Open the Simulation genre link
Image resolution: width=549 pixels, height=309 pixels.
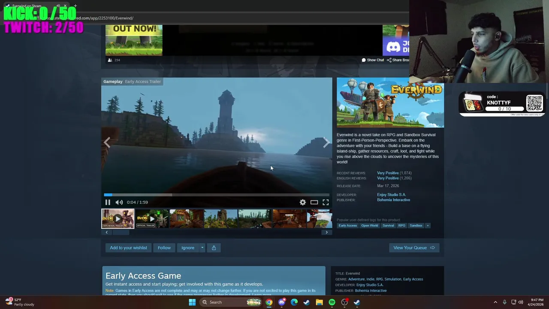tap(393, 279)
